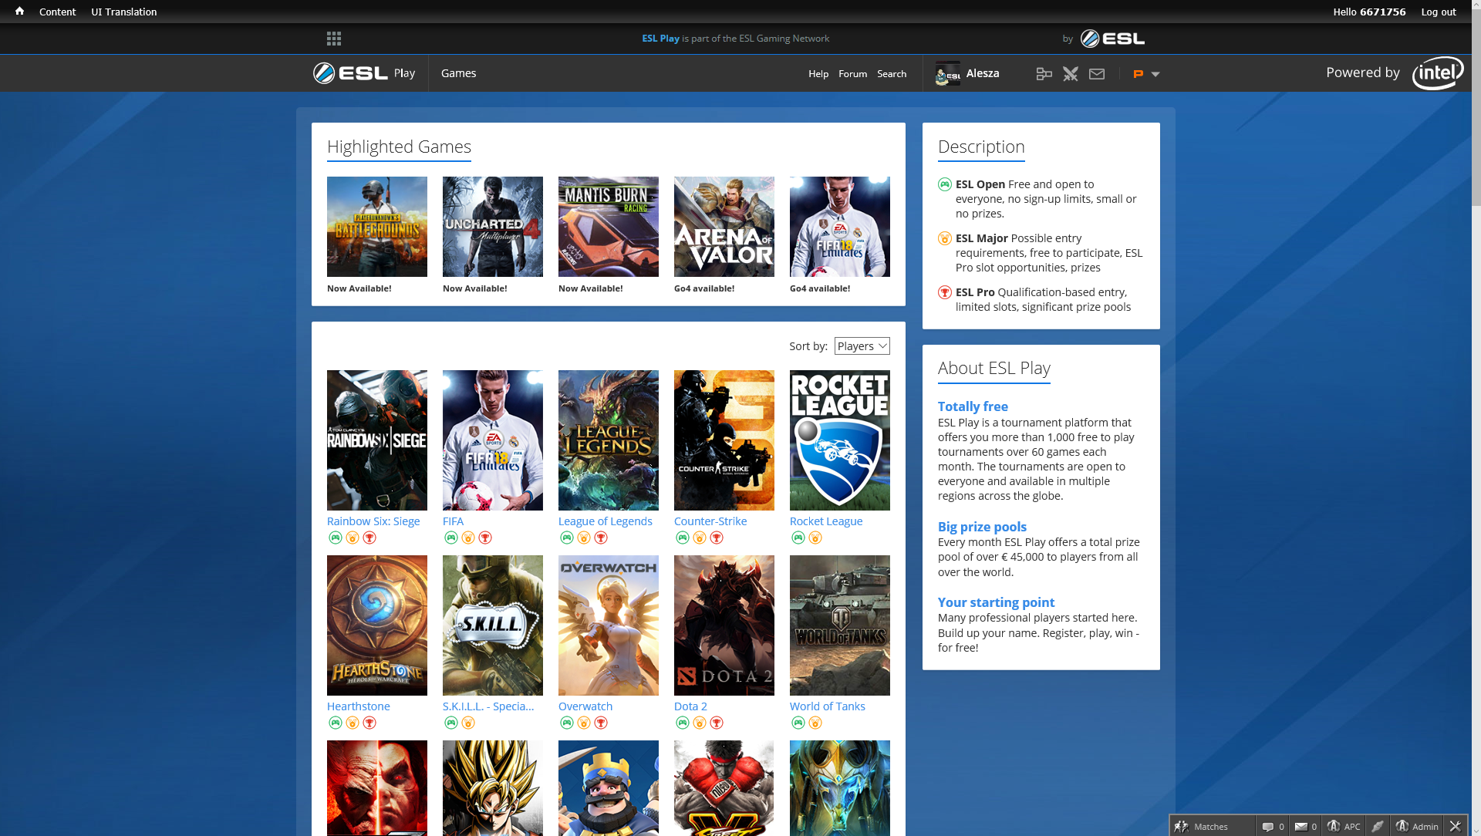
Task: Click the page vertical scrollbar
Action: 1476,108
